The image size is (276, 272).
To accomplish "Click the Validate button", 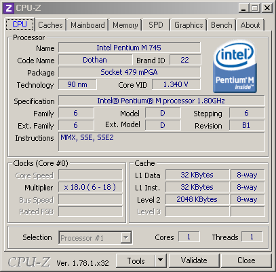I will pos(194,261).
